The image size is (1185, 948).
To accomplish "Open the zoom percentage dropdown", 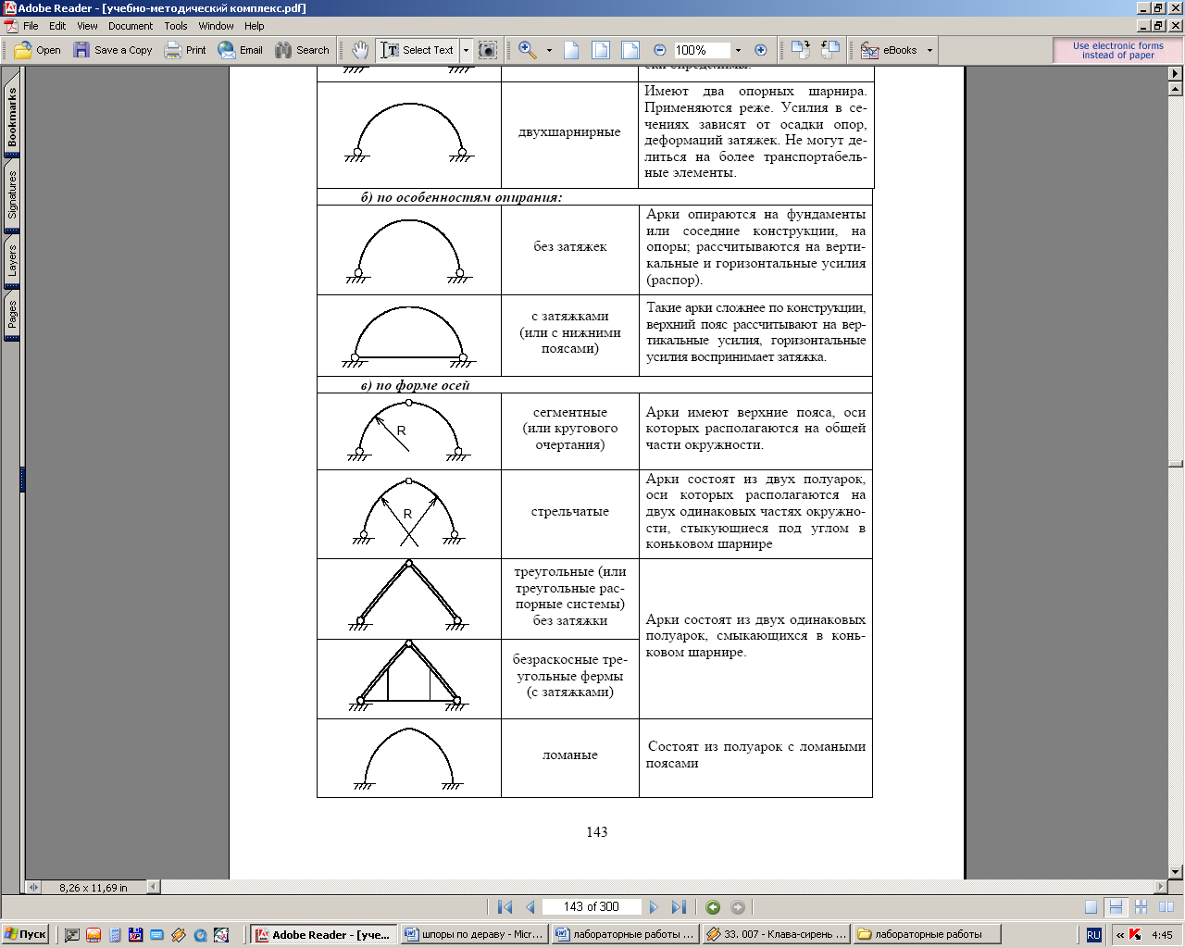I will coord(738,50).
